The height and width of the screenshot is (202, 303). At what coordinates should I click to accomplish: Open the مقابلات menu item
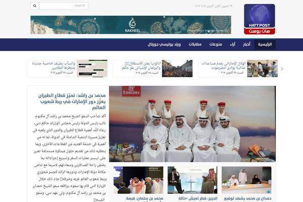point(195,44)
